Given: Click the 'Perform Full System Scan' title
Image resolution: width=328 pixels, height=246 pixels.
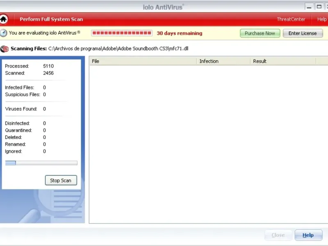Looking at the screenshot, I should pos(52,19).
